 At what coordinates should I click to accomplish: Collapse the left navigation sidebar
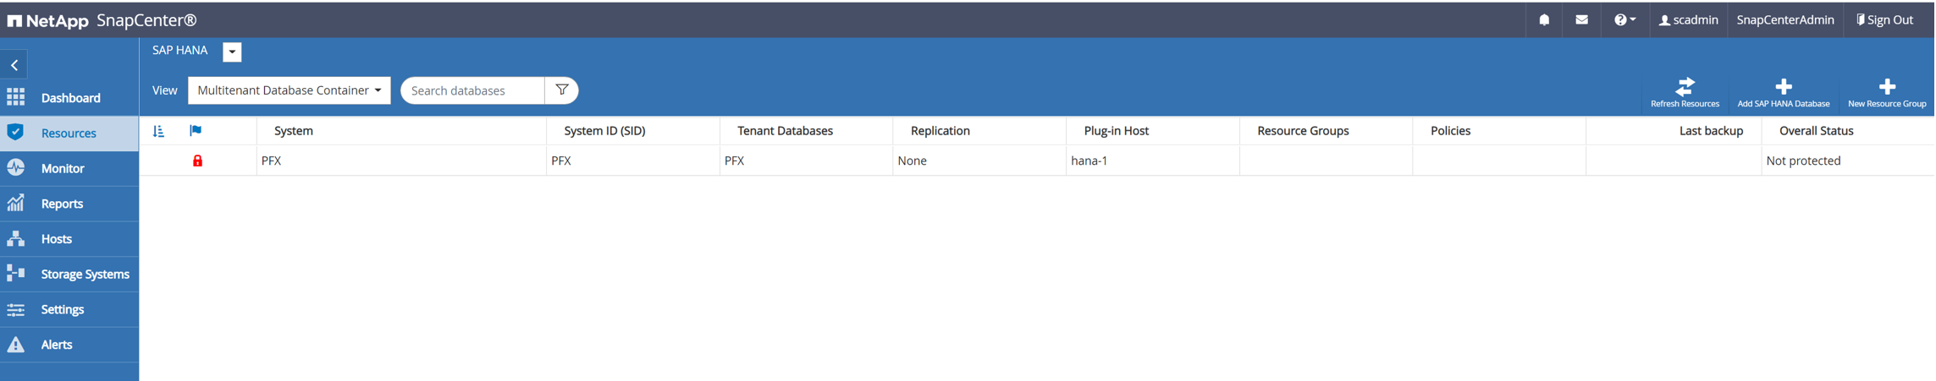tap(14, 65)
